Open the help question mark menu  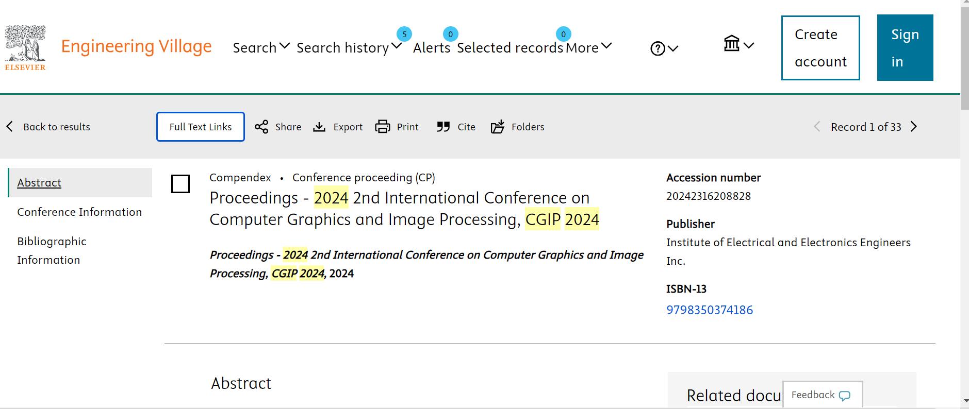(x=664, y=48)
